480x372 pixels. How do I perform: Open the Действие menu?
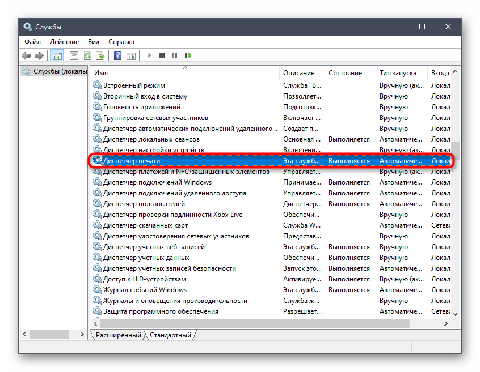pyautogui.click(x=64, y=42)
